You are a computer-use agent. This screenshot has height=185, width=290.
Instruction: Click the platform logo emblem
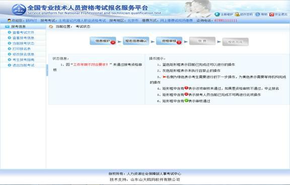click(19, 10)
